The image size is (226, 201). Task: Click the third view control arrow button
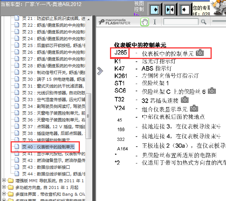(185, 9)
